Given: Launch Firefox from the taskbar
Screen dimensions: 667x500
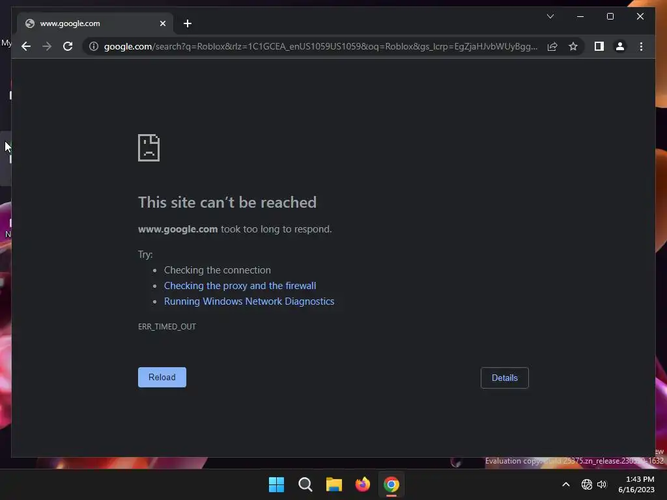Looking at the screenshot, I should 362,484.
